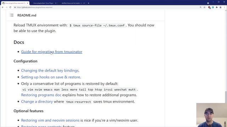Viewport: 227px width, 127px height.
Task: Close the dotfiles tmux.conf tab
Action: 84,3
